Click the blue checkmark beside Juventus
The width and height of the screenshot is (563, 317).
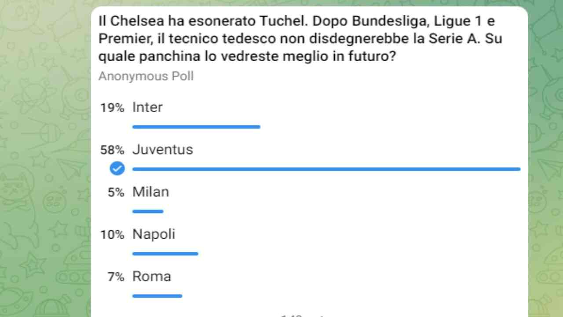click(x=117, y=168)
